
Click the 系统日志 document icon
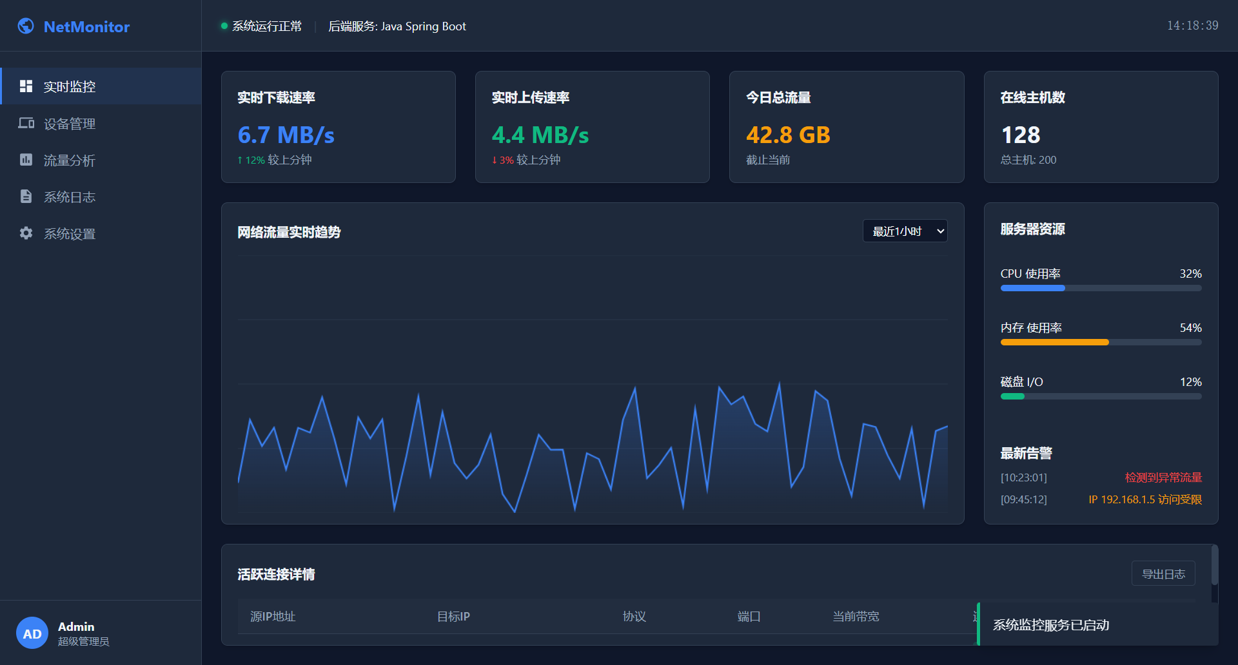[26, 197]
